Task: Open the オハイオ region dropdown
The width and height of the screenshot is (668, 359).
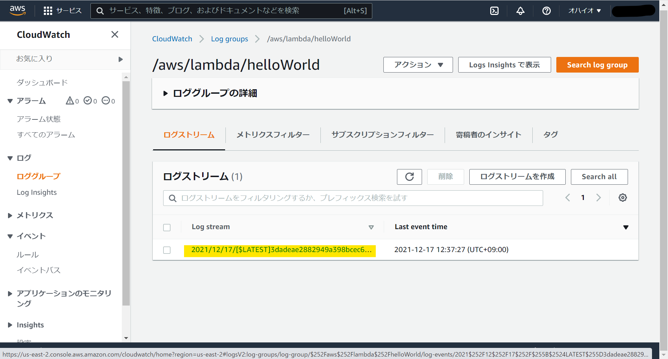Action: pos(585,11)
